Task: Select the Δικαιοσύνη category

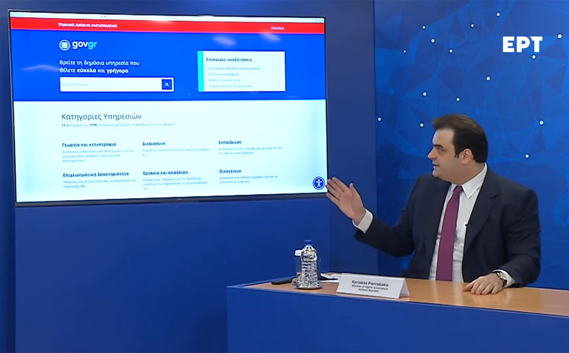Action: pos(153,143)
